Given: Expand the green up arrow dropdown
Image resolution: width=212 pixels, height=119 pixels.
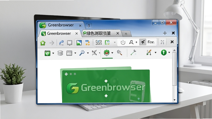Looking at the screenshot, I should tap(169, 52).
